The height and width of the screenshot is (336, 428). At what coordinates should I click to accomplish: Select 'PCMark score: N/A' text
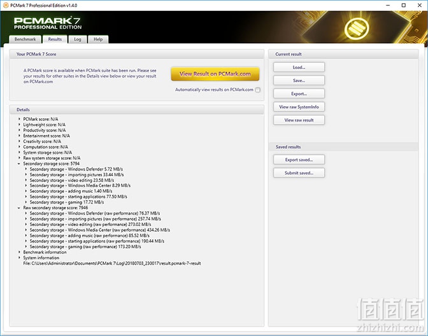(x=41, y=119)
